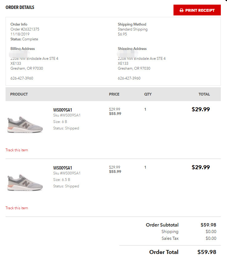The height and width of the screenshot is (262, 227).
Task: Click the Order Total amount $59.98
Action: click(x=207, y=252)
